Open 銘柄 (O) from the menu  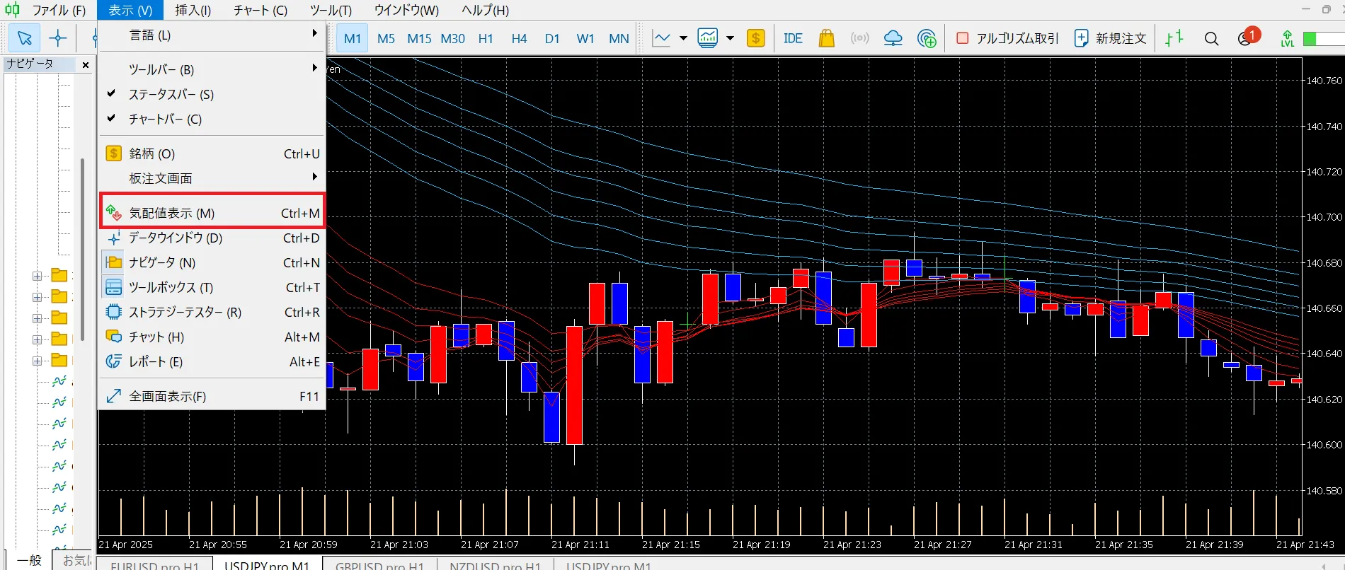(212, 153)
